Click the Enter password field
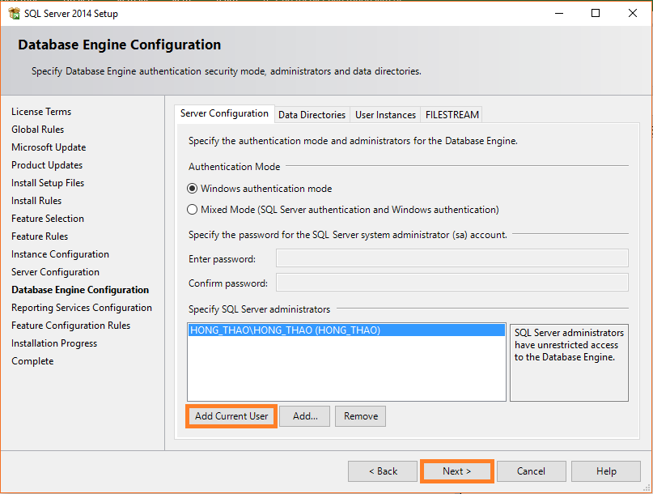 (452, 258)
